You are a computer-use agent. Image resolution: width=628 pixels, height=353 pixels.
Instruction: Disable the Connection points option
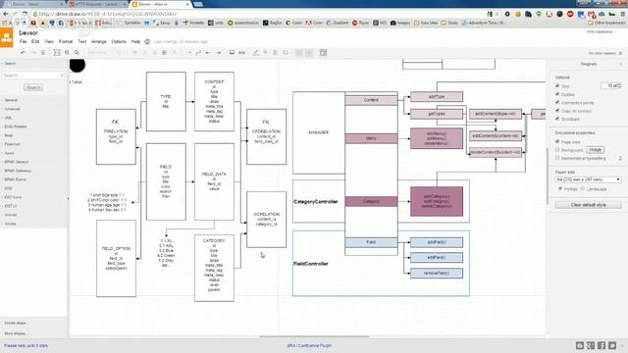coord(557,102)
